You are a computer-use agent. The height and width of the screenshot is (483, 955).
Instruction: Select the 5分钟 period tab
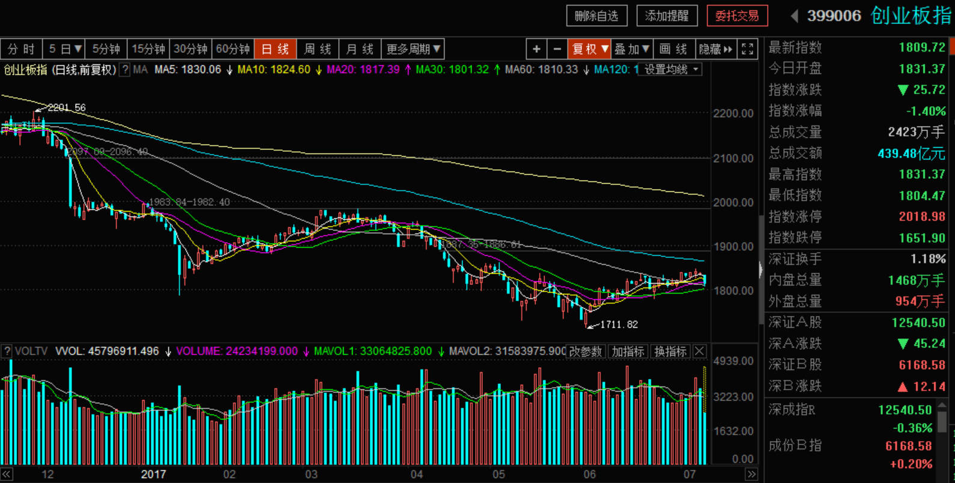tap(106, 49)
